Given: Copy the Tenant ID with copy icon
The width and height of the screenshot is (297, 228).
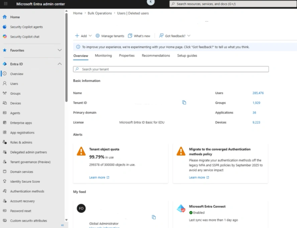Looking at the screenshot, I should 184,102.
